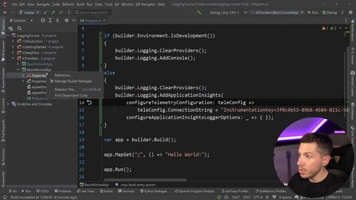Open the File menu
The width and height of the screenshot is (356, 200).
pyautogui.click(x=14, y=4)
